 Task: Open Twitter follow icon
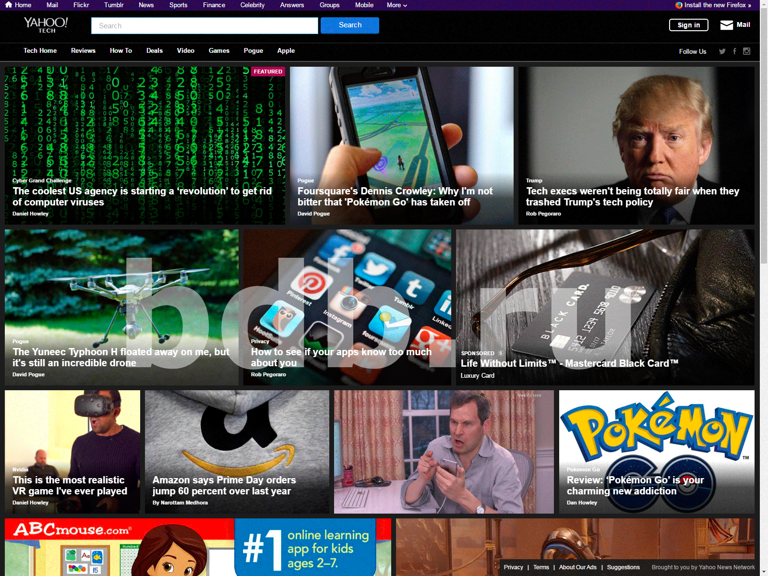722,51
